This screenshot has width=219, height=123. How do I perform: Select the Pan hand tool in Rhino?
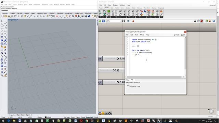point(31,16)
